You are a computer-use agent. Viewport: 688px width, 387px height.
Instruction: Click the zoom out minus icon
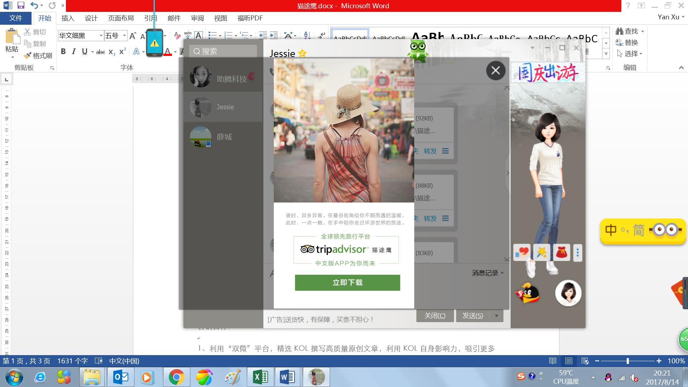(x=597, y=361)
